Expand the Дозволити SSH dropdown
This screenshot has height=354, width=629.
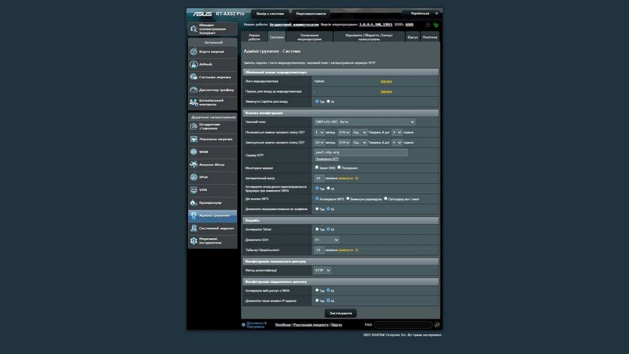(326, 240)
